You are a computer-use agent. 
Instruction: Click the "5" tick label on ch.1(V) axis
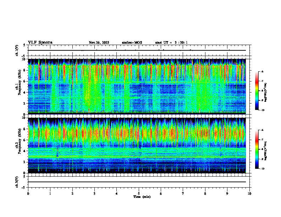pyautogui.click(x=25, y=45)
